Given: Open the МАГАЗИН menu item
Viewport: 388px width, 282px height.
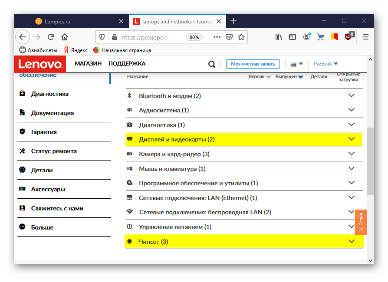Looking at the screenshot, I should (x=88, y=64).
